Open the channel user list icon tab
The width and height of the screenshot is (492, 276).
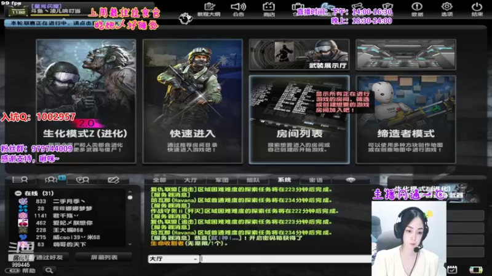click(x=20, y=180)
